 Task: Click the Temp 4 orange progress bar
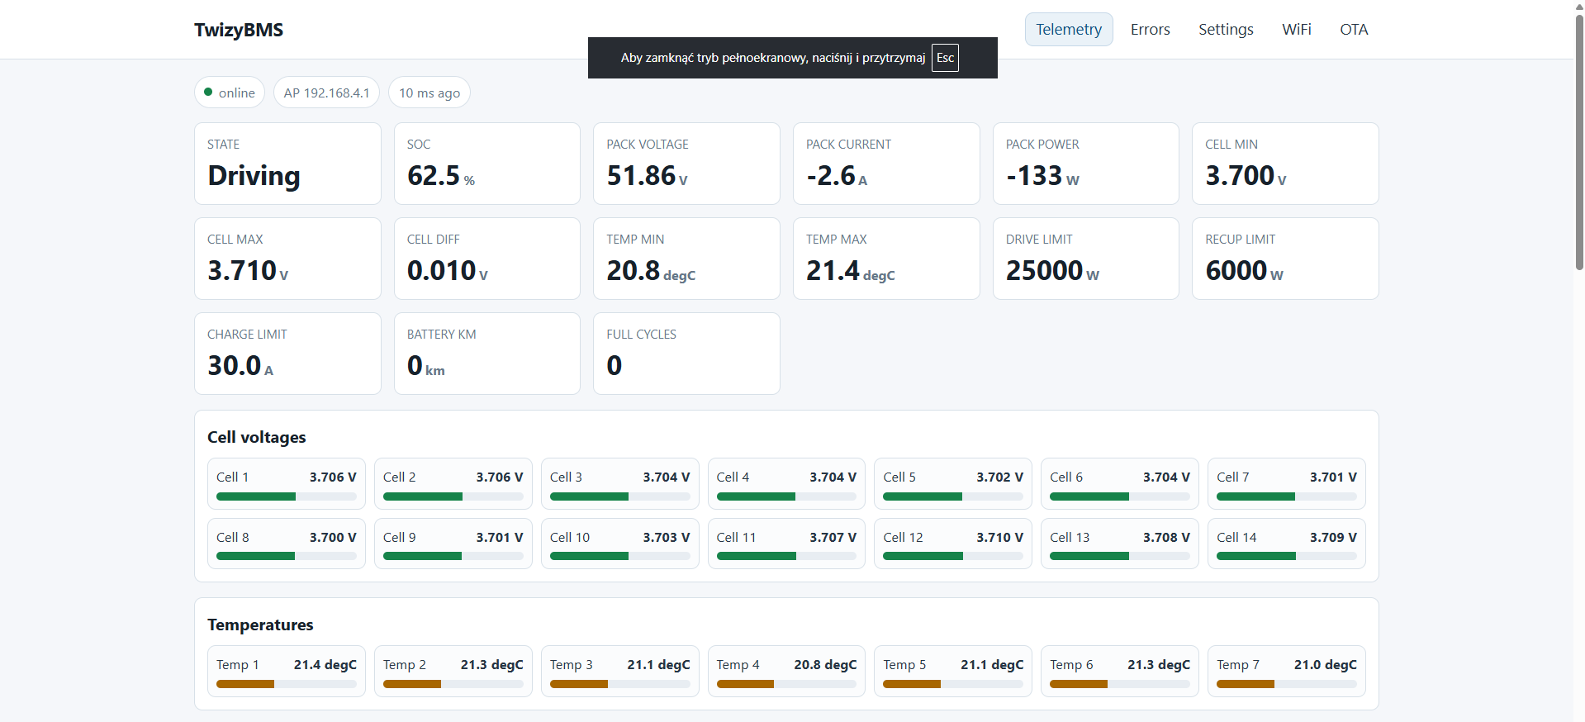click(786, 684)
